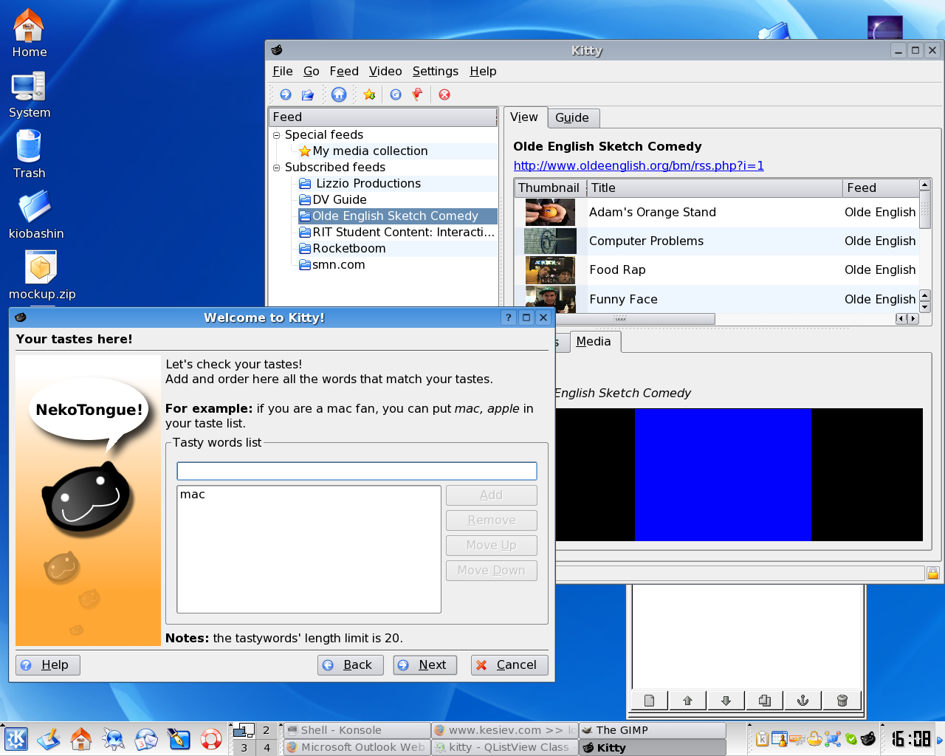Click the scroll-up arrow of the video list
Viewport: 945px width, 756px height.
[x=925, y=185]
